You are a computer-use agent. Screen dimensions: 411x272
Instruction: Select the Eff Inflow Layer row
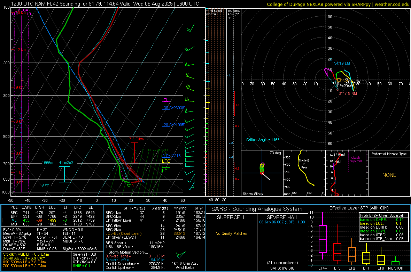point(155,220)
